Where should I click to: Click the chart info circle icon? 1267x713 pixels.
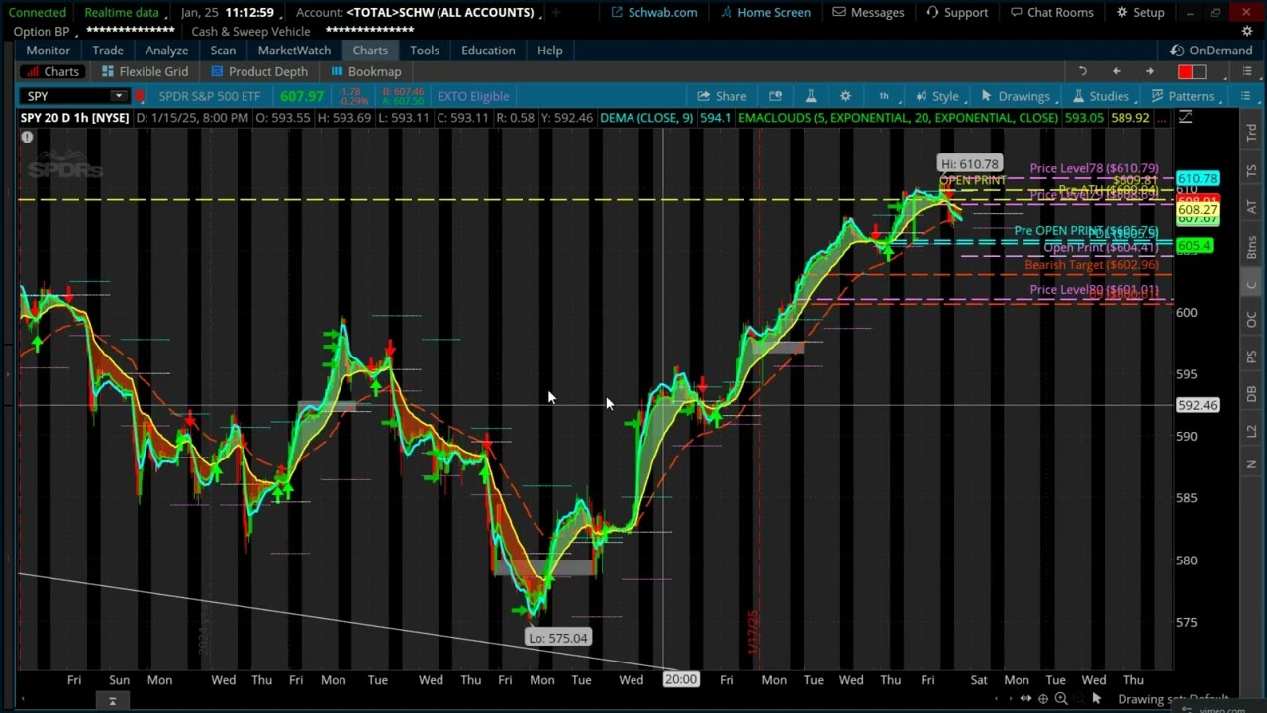(x=27, y=137)
